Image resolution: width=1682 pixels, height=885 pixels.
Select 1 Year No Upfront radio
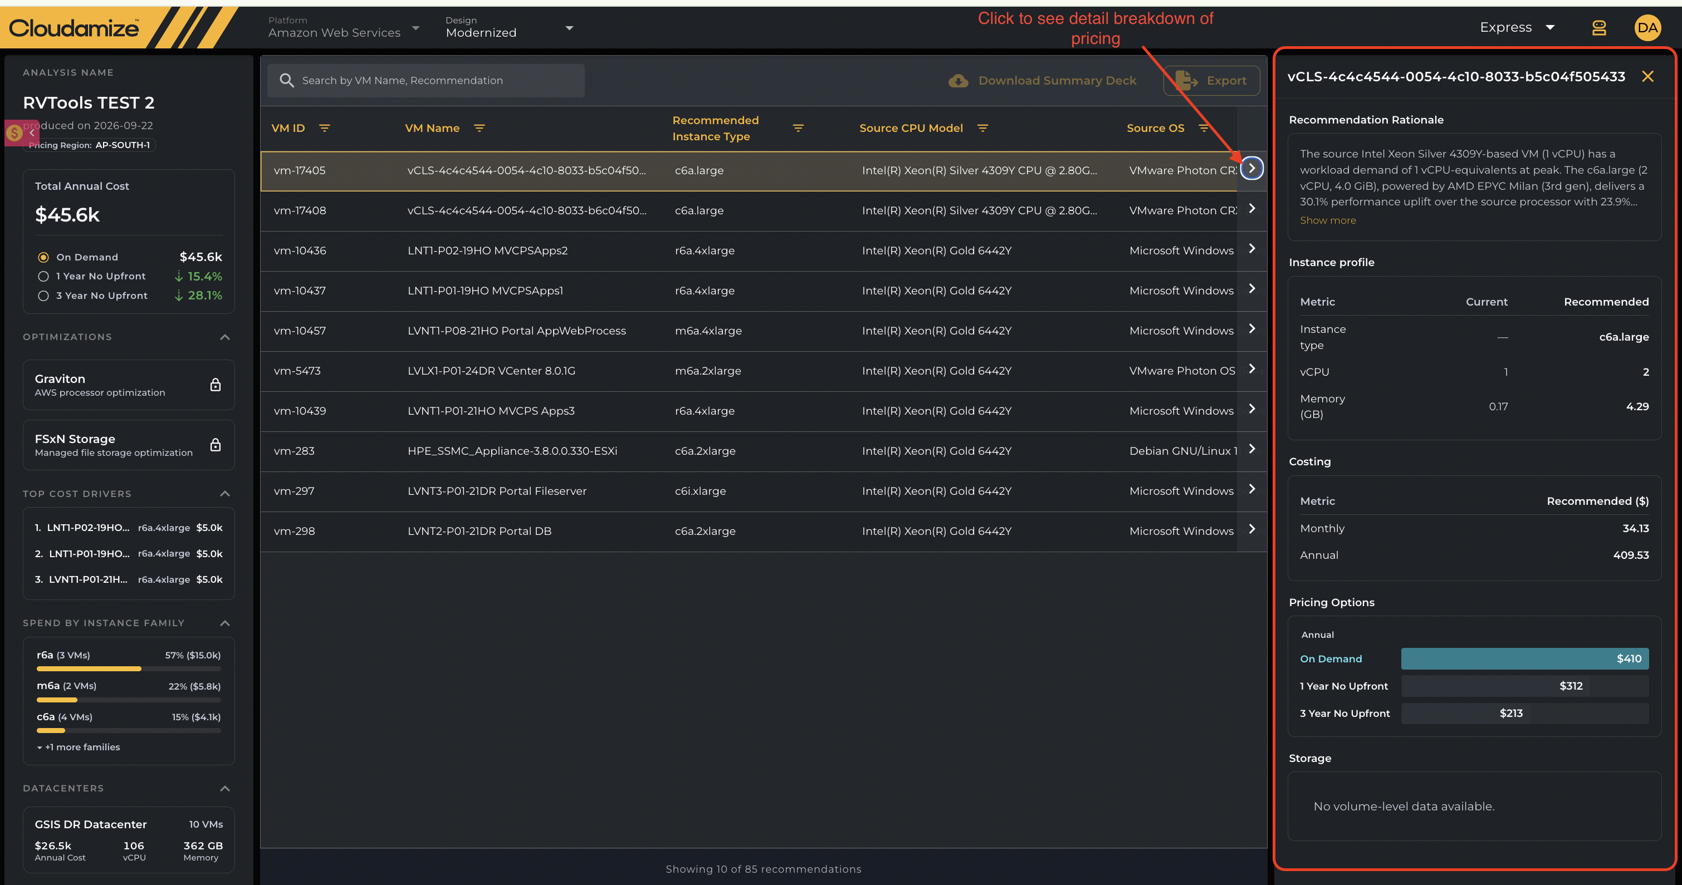click(43, 276)
